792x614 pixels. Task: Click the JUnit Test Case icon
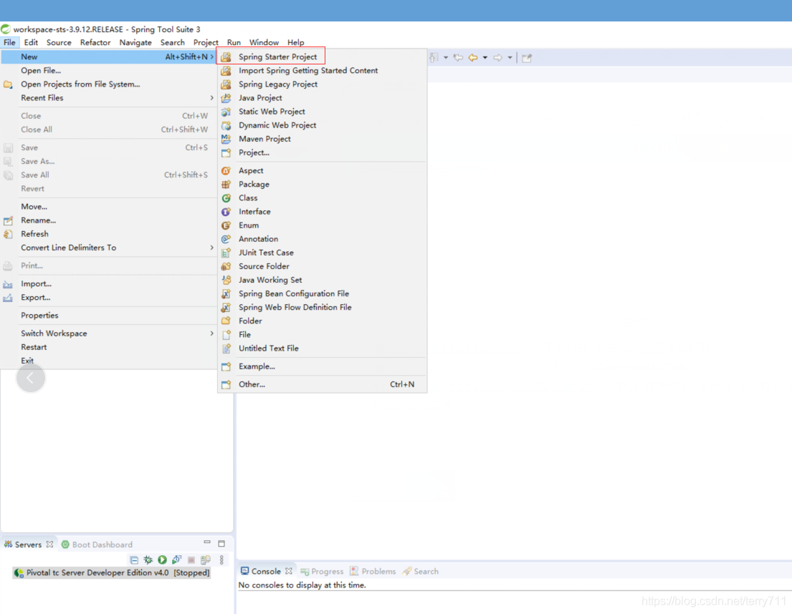(226, 253)
